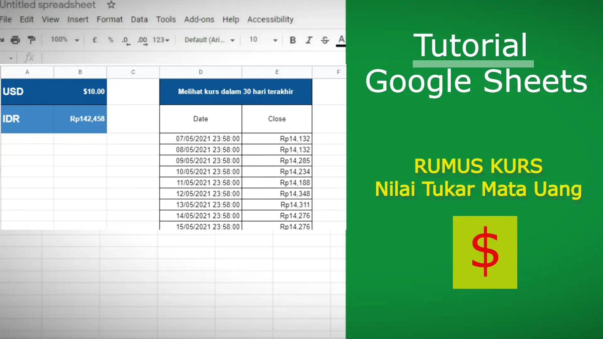Select the Close header cell

coord(277,119)
